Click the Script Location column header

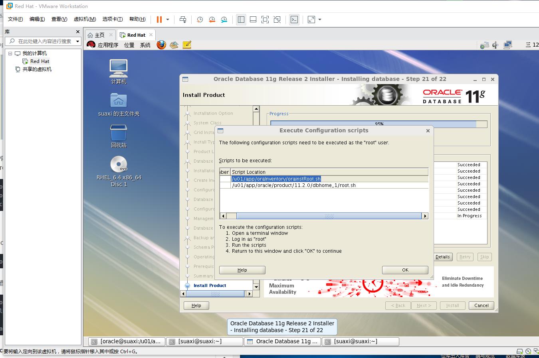(x=329, y=172)
